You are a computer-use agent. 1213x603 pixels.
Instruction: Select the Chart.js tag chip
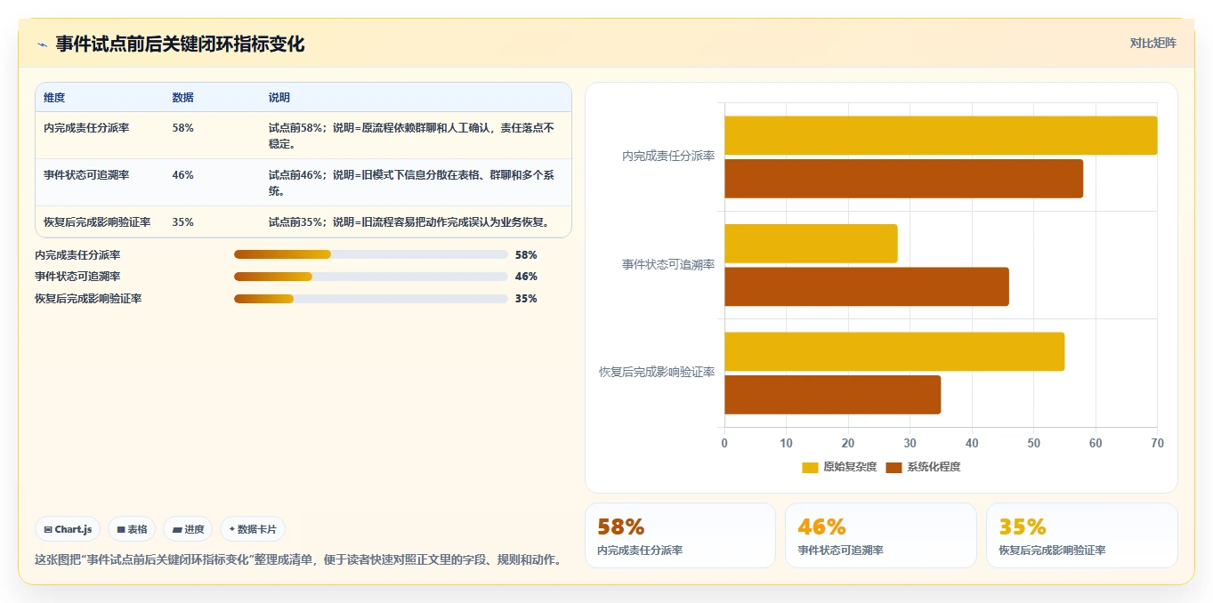[x=69, y=529]
